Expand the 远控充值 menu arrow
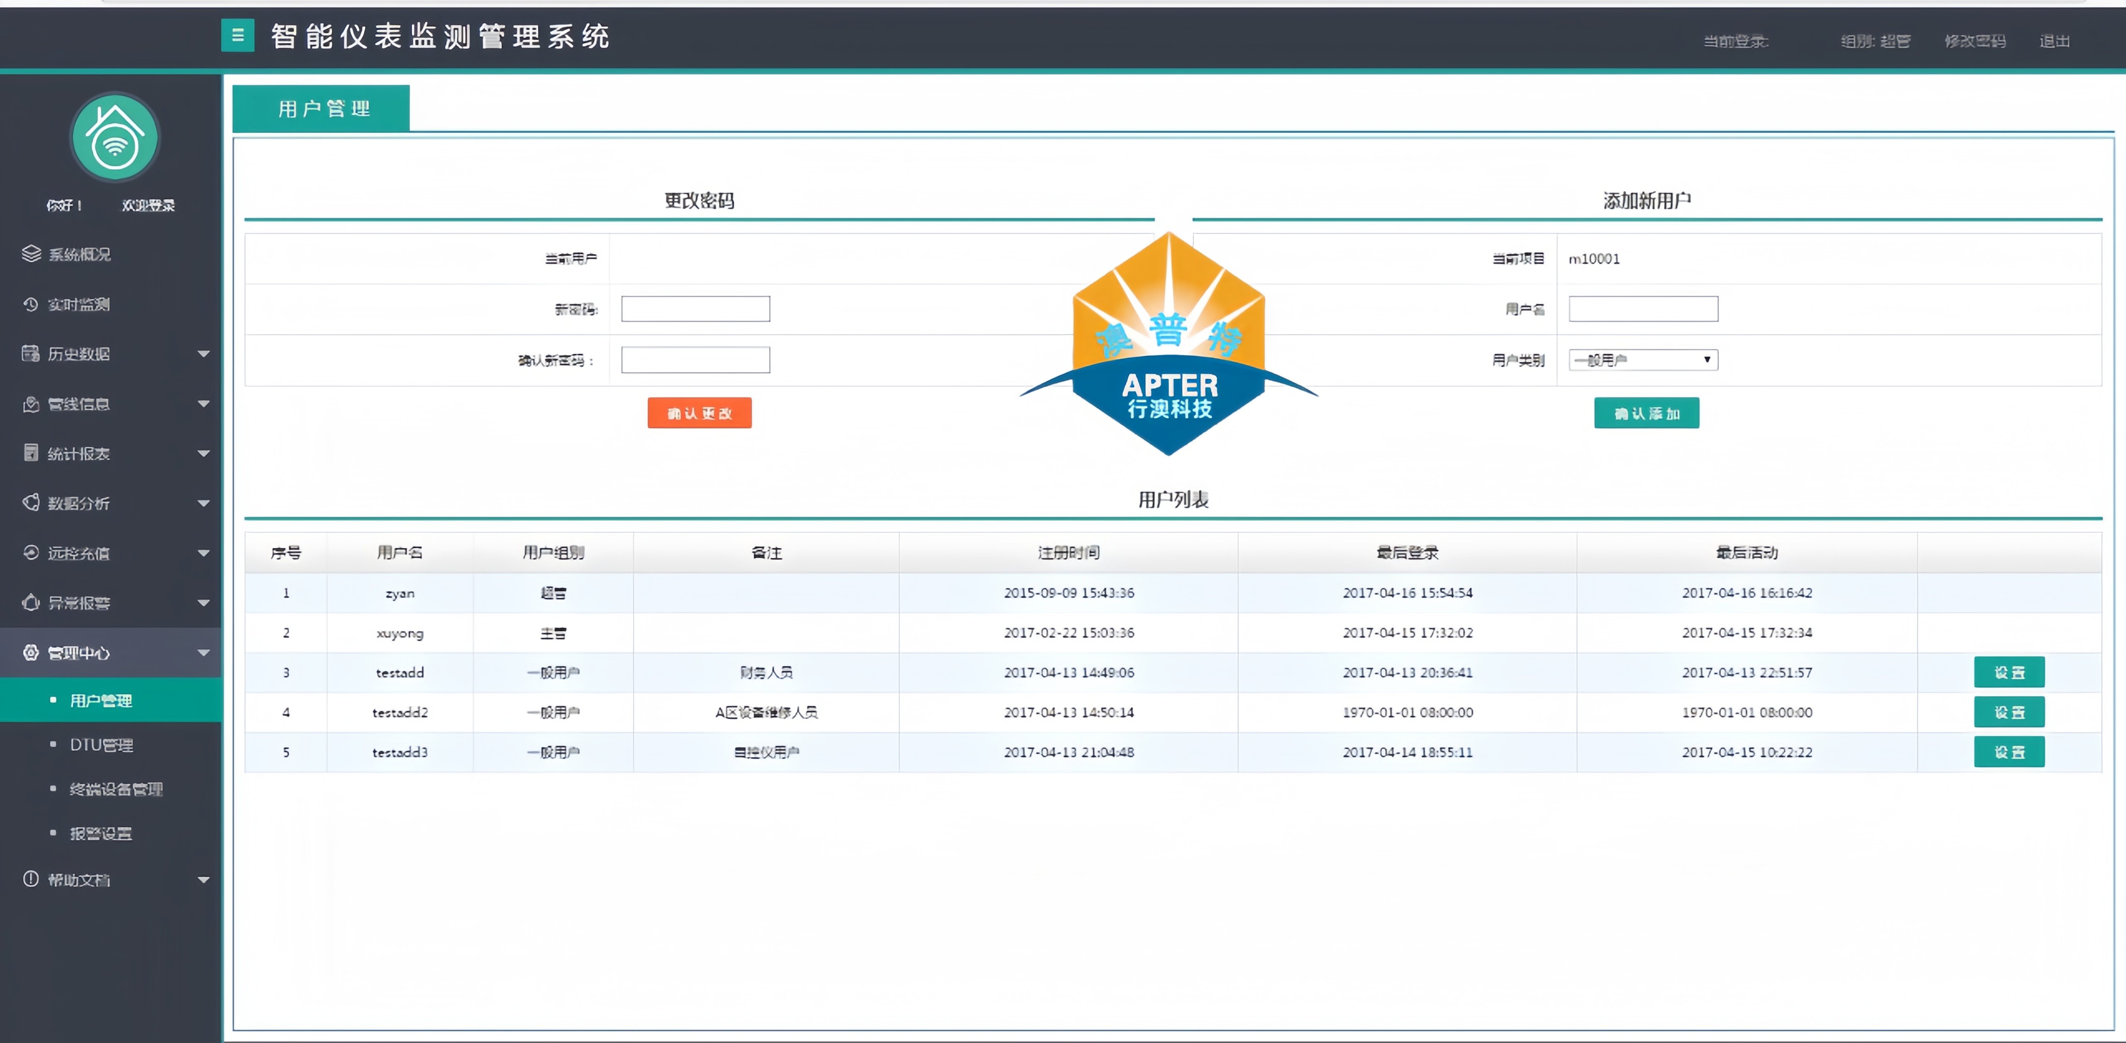The width and height of the screenshot is (2126, 1043). (x=203, y=553)
